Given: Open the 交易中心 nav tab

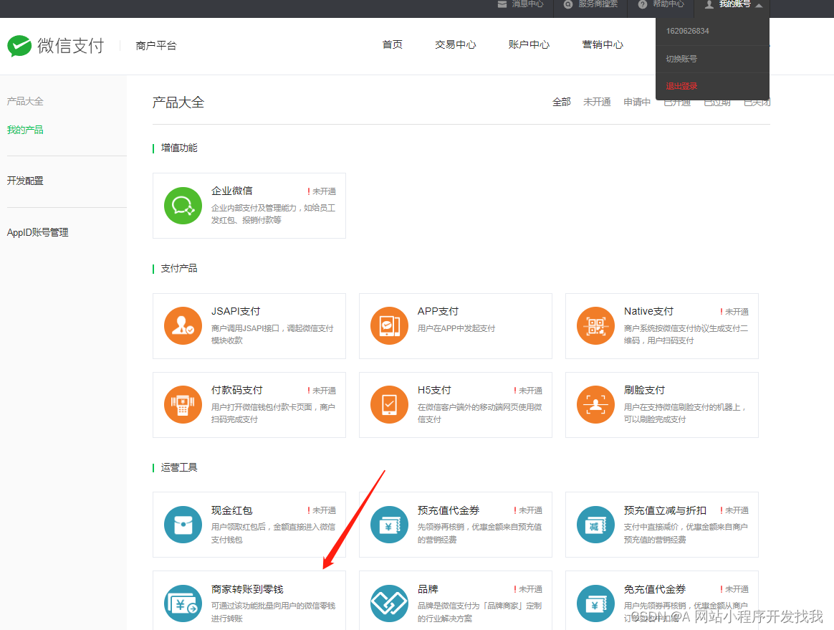Looking at the screenshot, I should 455,44.
